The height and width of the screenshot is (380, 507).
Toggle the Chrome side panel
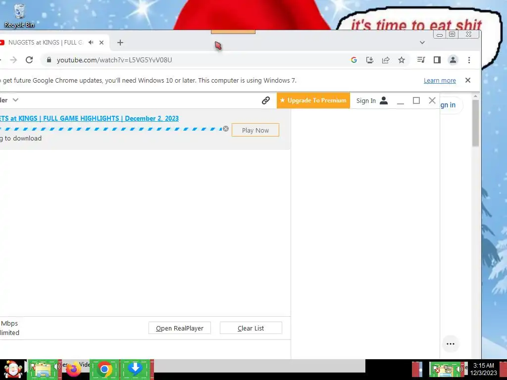[x=437, y=60]
